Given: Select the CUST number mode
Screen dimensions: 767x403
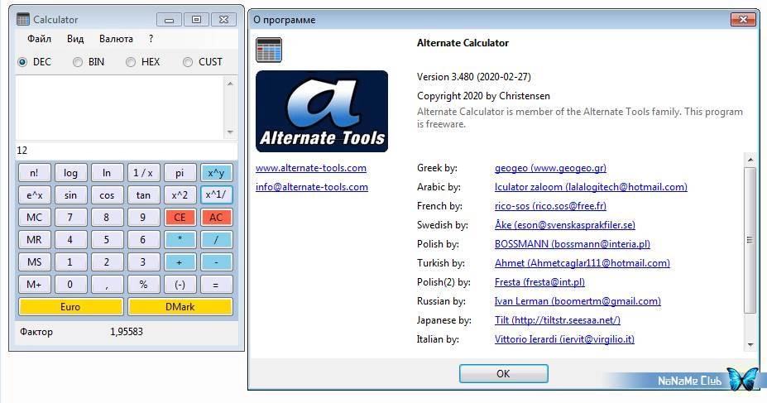Looking at the screenshot, I should [203, 61].
